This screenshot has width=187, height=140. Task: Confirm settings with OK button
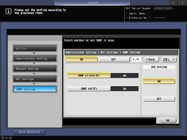[168, 121]
